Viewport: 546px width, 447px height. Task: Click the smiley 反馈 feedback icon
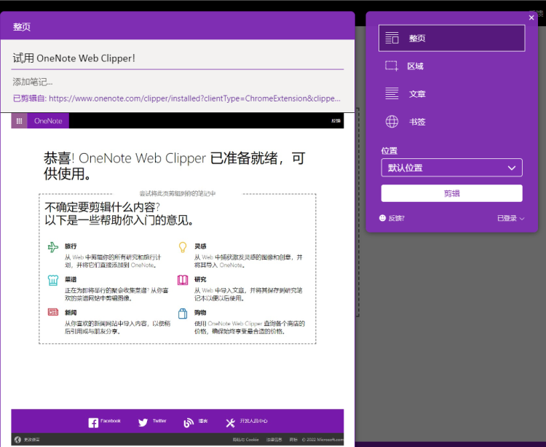tap(383, 218)
